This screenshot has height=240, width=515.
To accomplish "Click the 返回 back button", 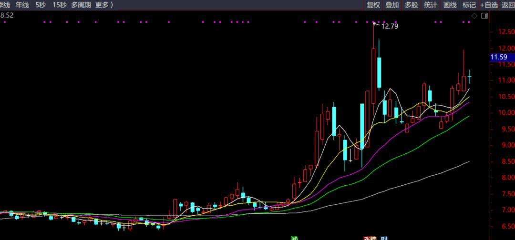I will 508,5.
